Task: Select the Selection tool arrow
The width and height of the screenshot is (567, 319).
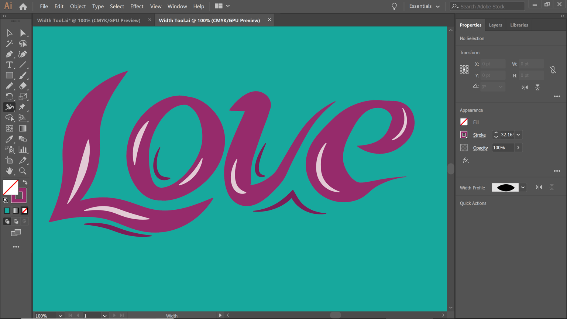Action: click(x=9, y=33)
